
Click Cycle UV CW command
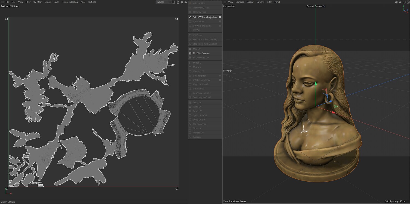point(205,120)
